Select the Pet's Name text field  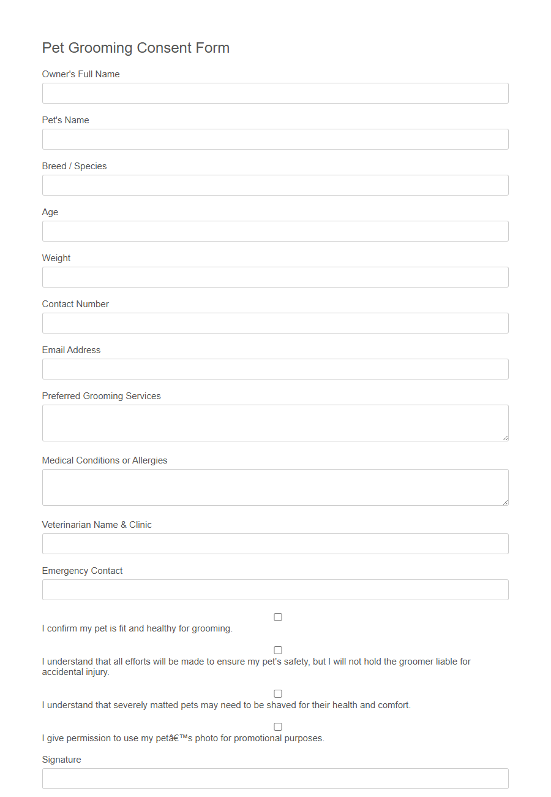[x=275, y=139]
